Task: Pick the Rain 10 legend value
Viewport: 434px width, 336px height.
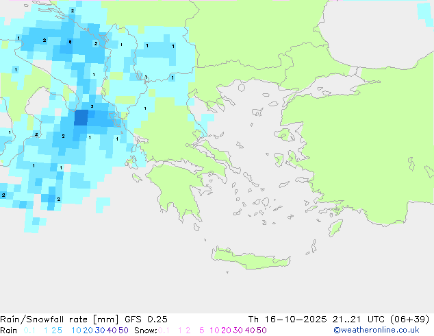Action: tap(77, 331)
